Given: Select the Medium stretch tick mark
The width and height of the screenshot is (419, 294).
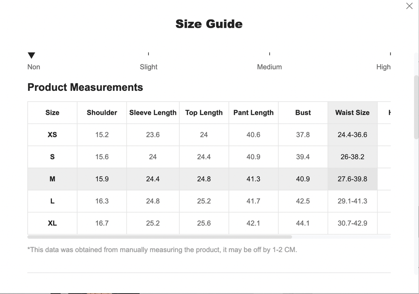Looking at the screenshot, I should [x=269, y=54].
